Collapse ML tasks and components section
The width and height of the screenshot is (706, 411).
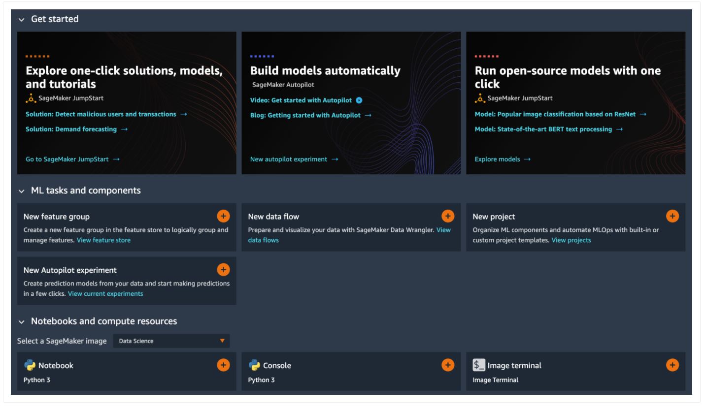click(x=21, y=191)
